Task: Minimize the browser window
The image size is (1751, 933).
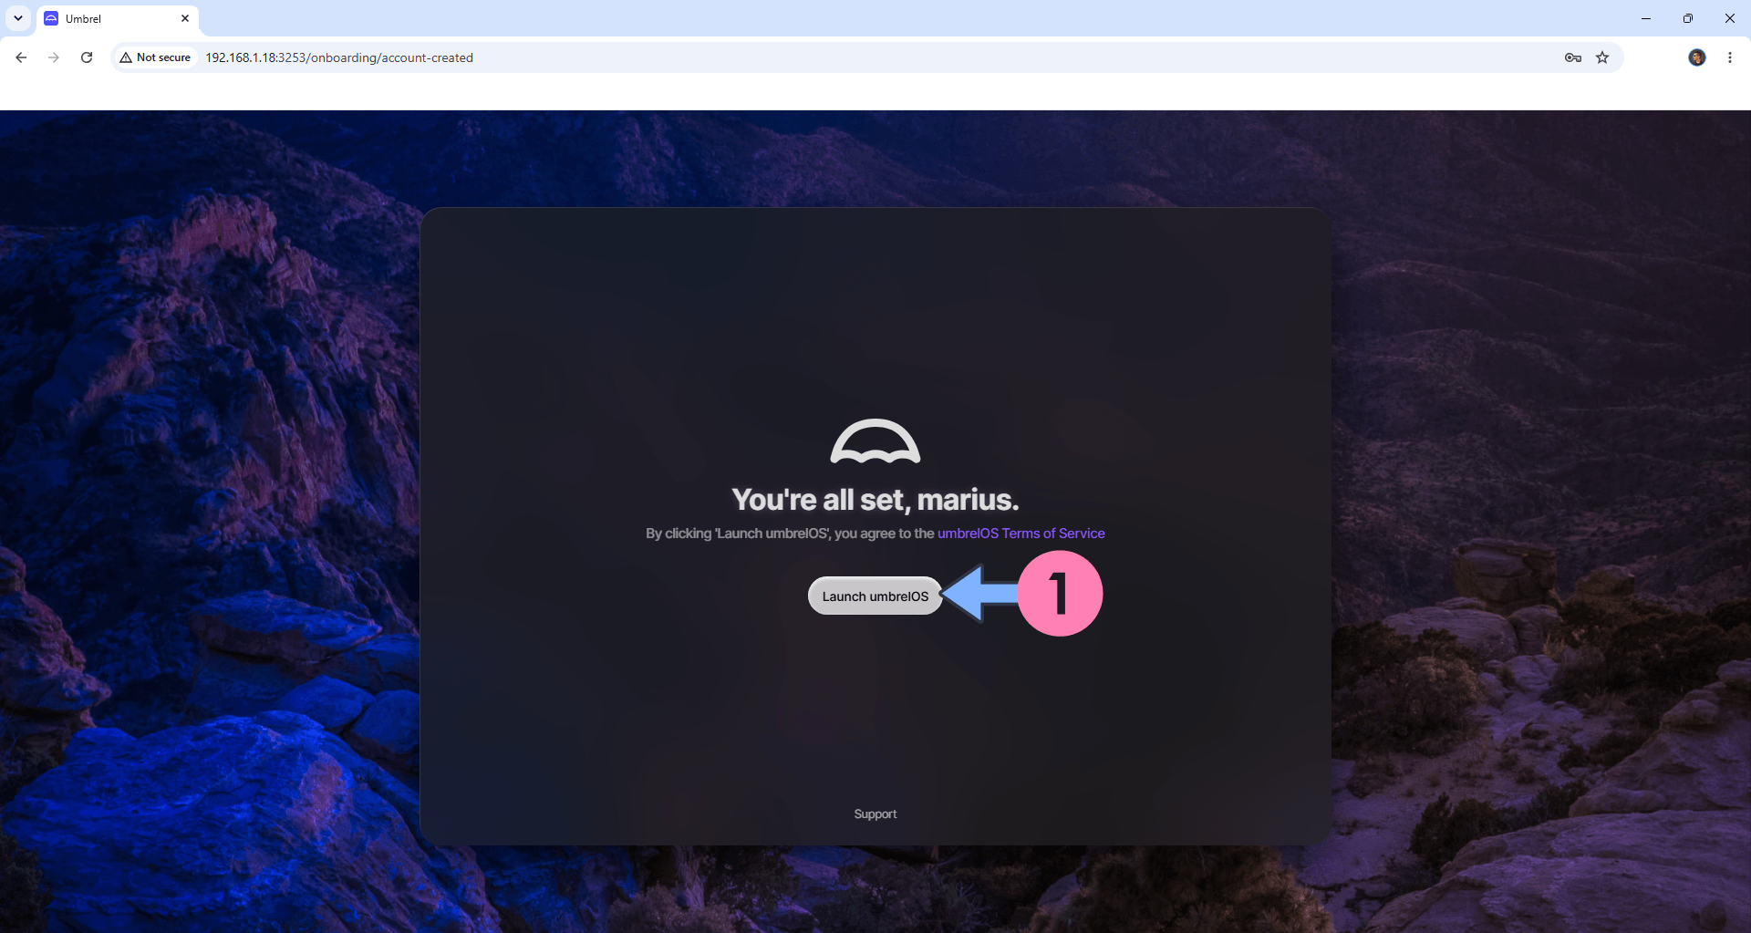Action: click(1646, 18)
